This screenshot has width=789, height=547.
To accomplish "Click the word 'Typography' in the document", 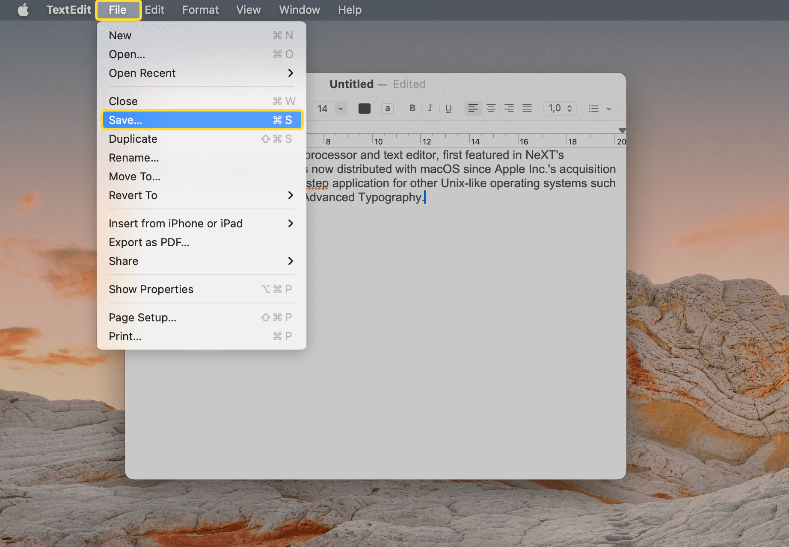I will pos(390,197).
